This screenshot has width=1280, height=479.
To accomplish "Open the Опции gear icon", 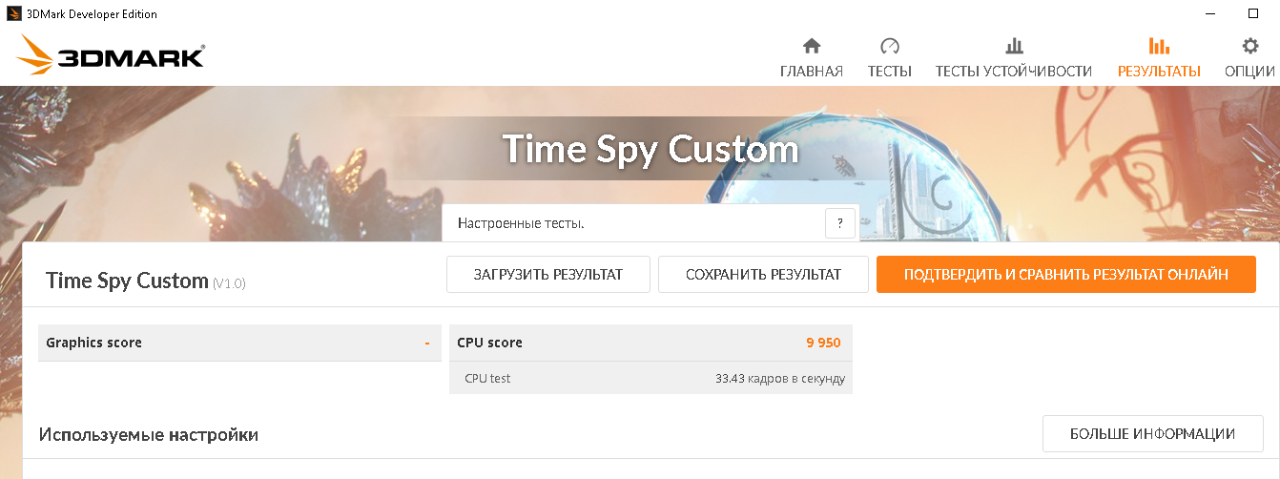I will click(x=1249, y=46).
